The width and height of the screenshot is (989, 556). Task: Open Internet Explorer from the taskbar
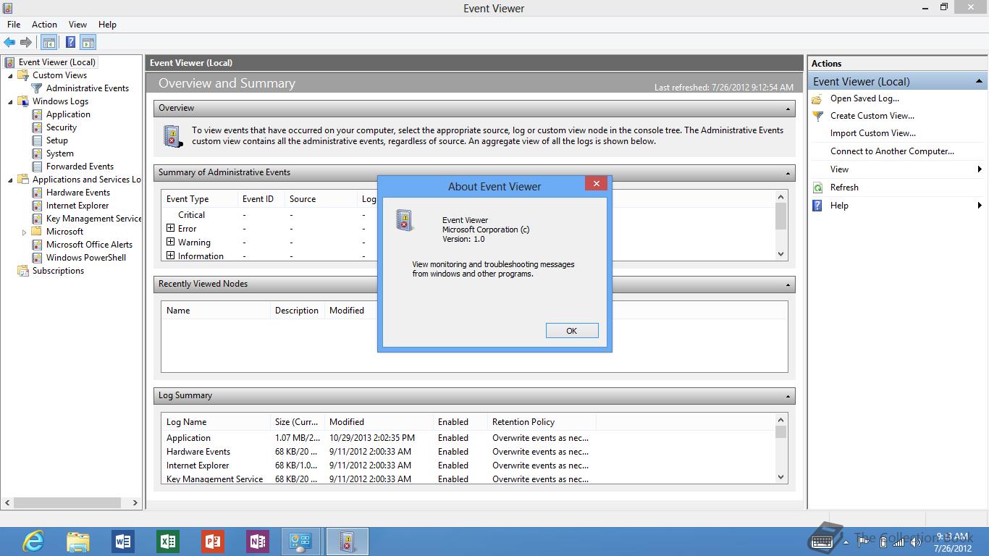click(33, 542)
